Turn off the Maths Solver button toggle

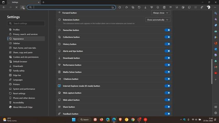click(167, 72)
